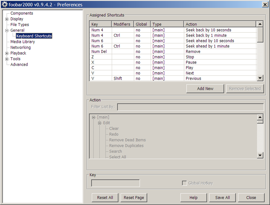Click the Save All button
270x205 pixels.
pyautogui.click(x=222, y=197)
